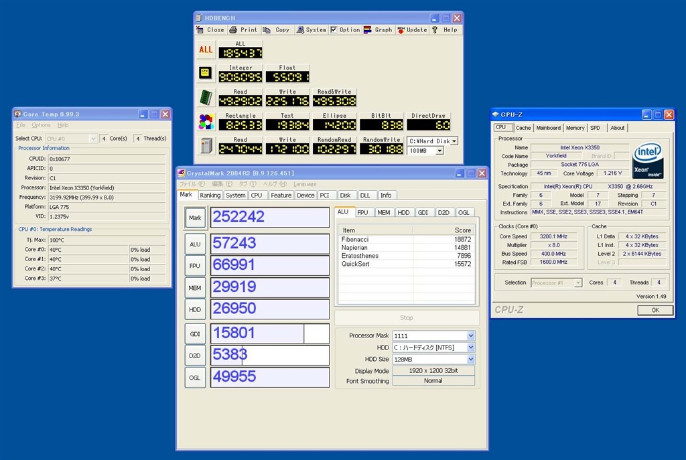Screen dimensions: 686x460
Task: Click the Close toolbar icon in HDBENCH
Action: coord(200,29)
